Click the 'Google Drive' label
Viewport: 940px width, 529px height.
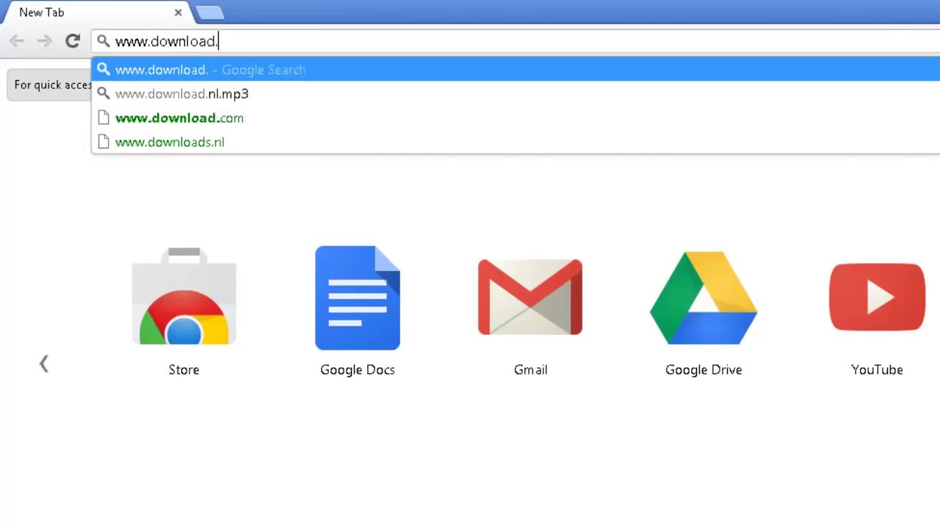pyautogui.click(x=704, y=370)
